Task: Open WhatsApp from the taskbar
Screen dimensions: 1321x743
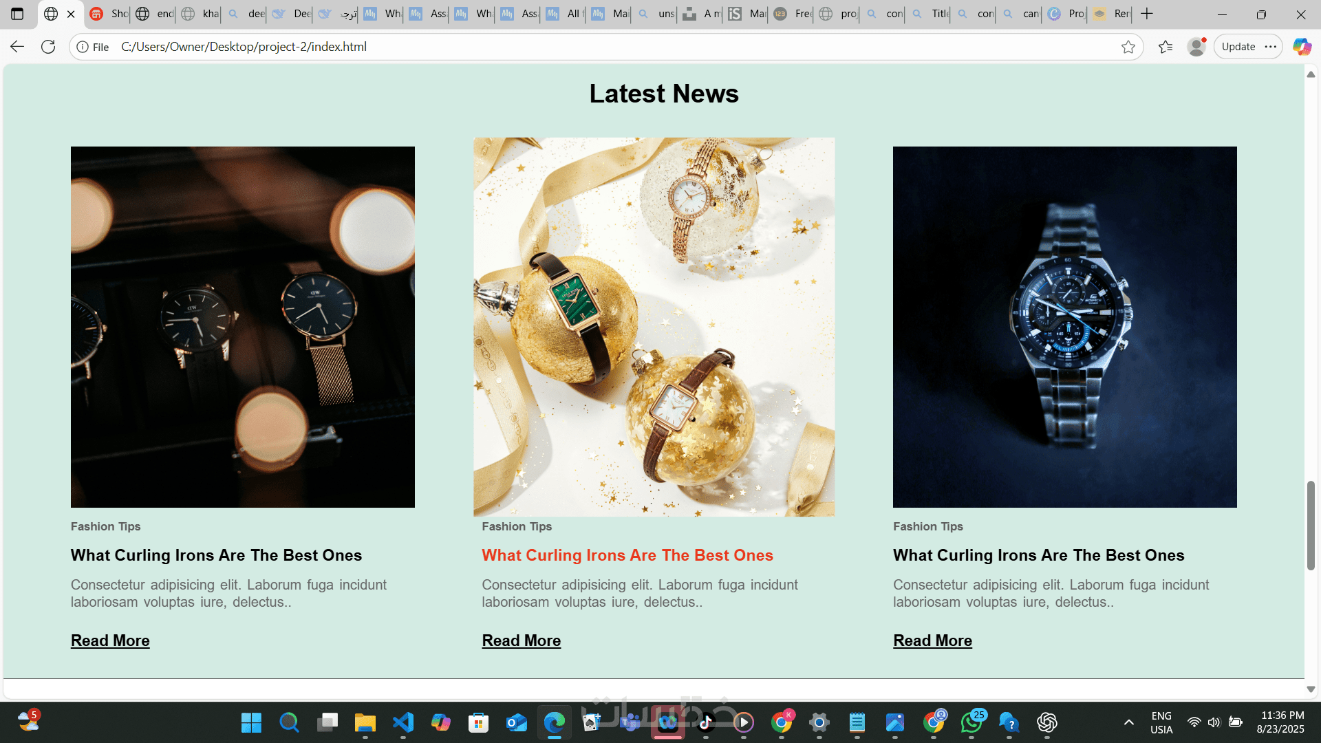Action: [971, 722]
